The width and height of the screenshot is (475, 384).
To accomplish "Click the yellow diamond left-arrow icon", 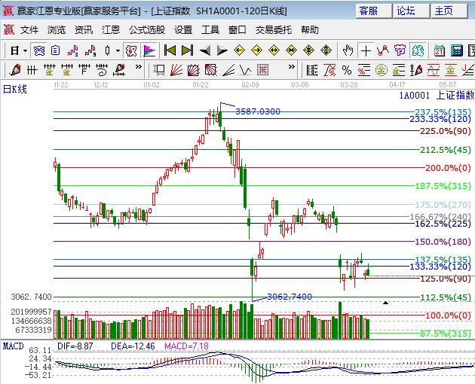I will 239,50.
